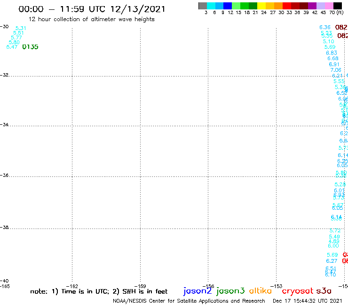Click the orange altika satellite label

coord(261,291)
